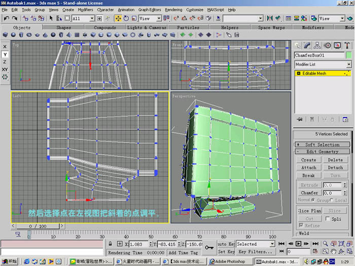The height and width of the screenshot is (266, 355).
Task: Open the Graph Editors menu
Action: click(x=150, y=10)
